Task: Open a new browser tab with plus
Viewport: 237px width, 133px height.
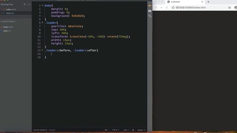Action: point(208,2)
